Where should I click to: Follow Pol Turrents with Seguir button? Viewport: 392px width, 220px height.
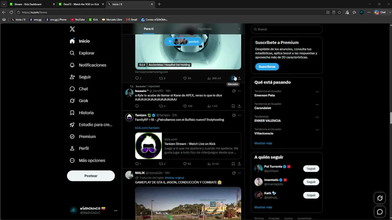(x=311, y=169)
